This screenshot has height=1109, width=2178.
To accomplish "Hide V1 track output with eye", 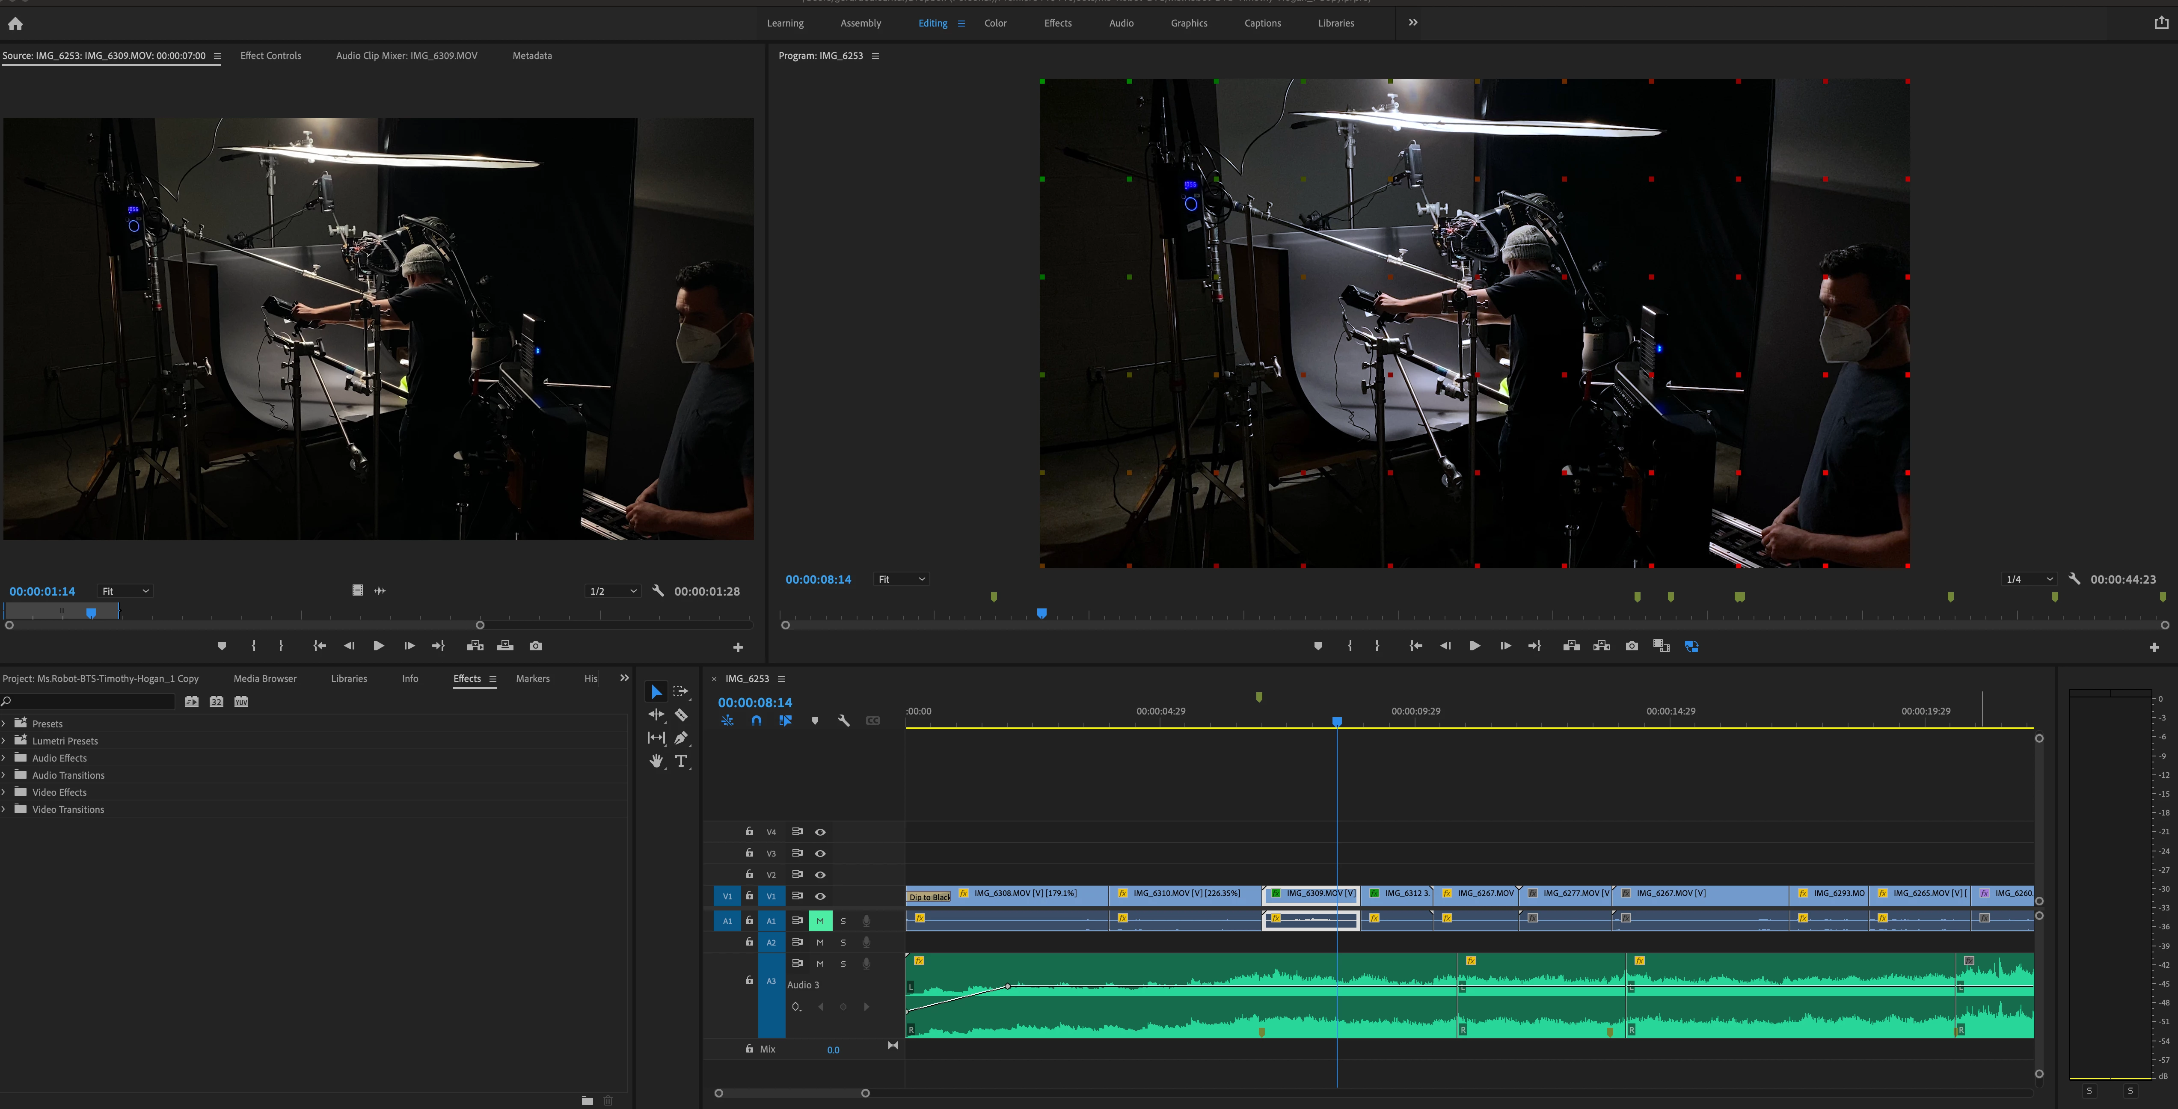I will click(x=820, y=896).
